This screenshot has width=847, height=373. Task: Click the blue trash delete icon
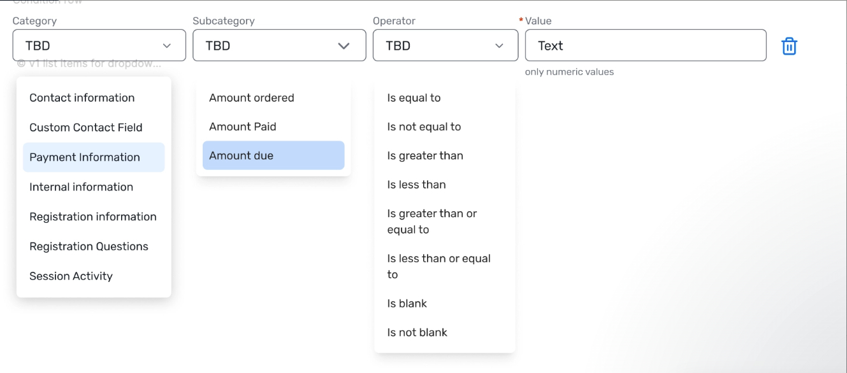(x=789, y=46)
